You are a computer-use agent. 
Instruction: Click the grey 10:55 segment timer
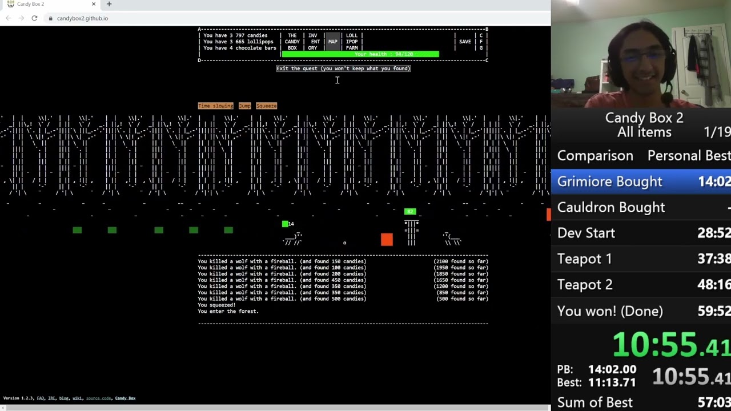pyautogui.click(x=691, y=376)
